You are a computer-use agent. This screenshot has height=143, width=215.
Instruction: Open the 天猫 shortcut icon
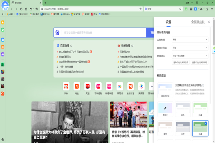click(x=87, y=86)
